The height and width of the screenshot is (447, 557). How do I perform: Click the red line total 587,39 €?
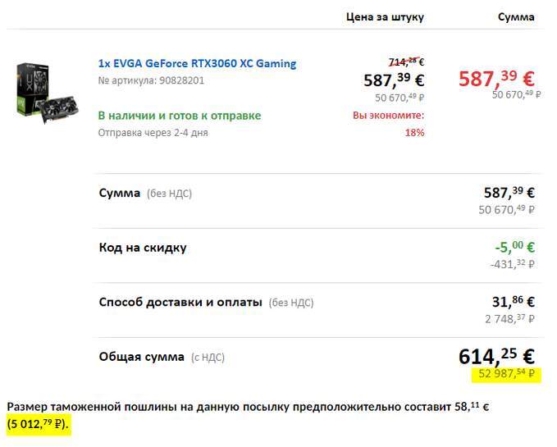496,78
